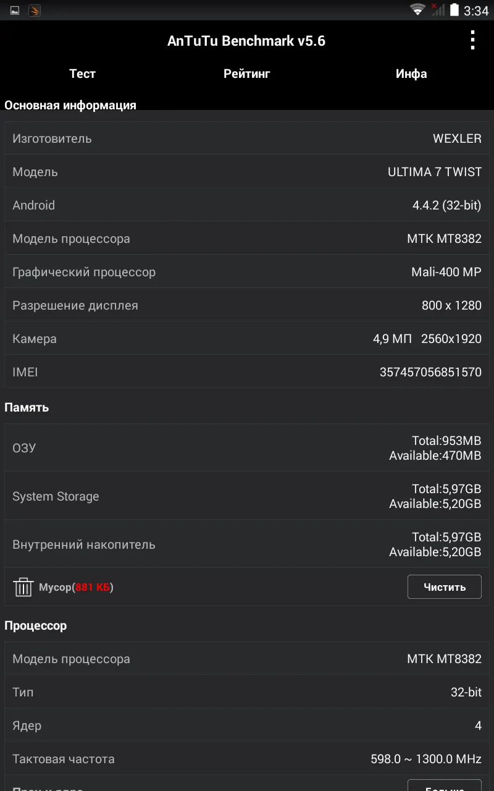Switch to the Рейтинг tab

(x=247, y=74)
